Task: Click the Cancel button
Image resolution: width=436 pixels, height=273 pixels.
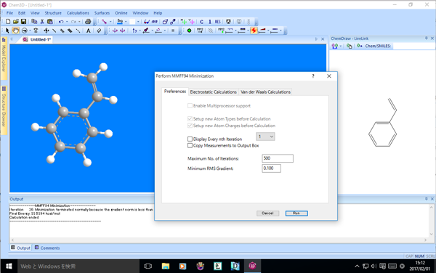Action: 267,213
